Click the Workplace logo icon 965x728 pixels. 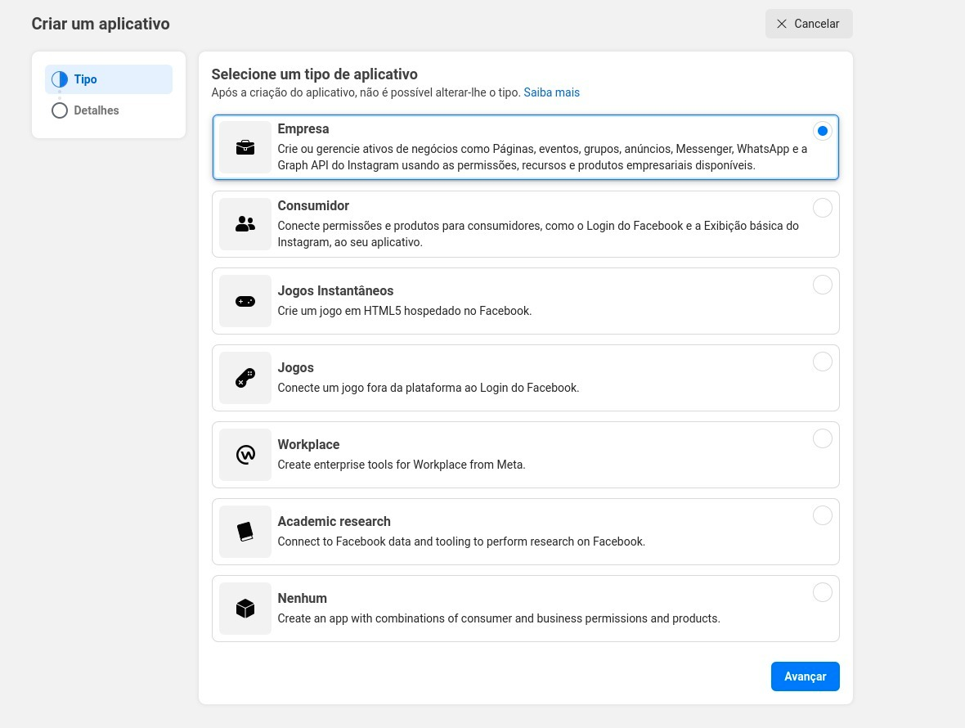pyautogui.click(x=245, y=455)
